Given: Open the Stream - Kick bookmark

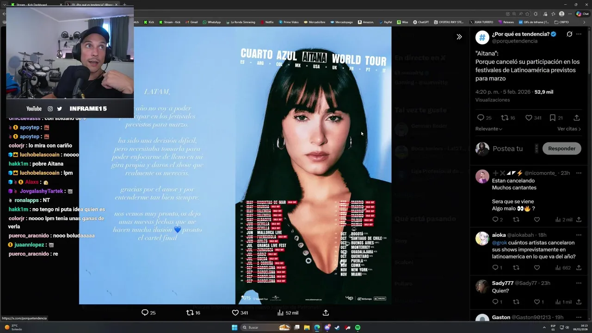Looking at the screenshot, I should pos(170,22).
